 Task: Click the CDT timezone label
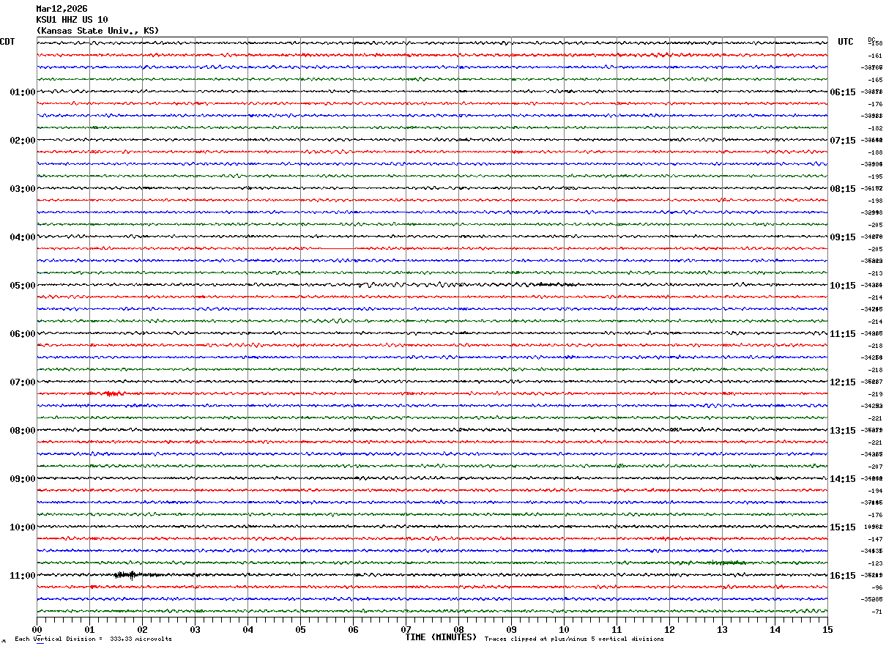click(7, 42)
